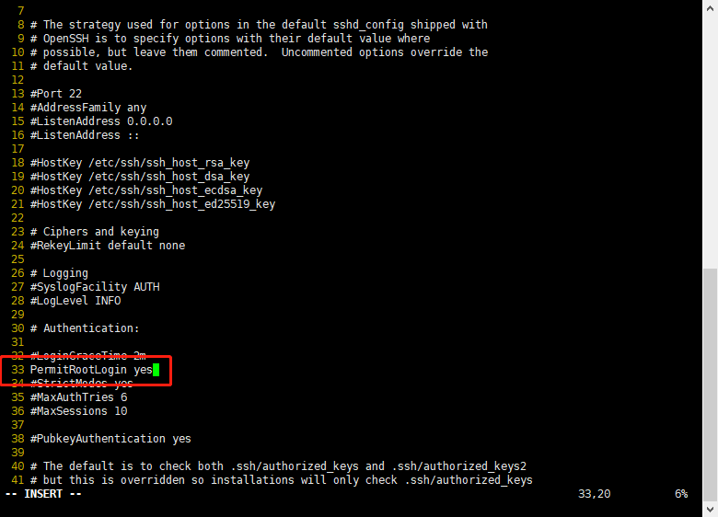Click the #RekeyLimit default none line
This screenshot has height=517, width=718.
point(108,246)
